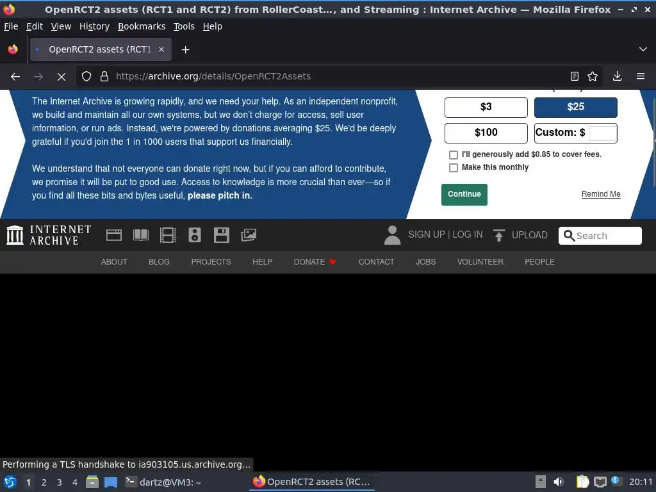
Task: Click the UPLOAD link
Action: click(x=530, y=235)
